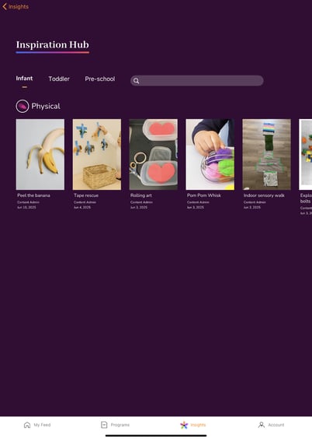
Task: Switch to the Pre-school tab
Action: [x=100, y=79]
